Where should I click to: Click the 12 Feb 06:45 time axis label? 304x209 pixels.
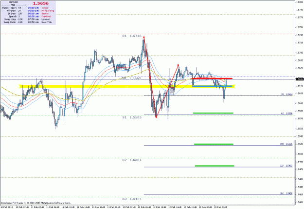(x=144, y=207)
